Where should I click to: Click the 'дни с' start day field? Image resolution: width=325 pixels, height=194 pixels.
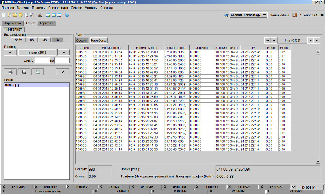pyautogui.click(x=41, y=60)
